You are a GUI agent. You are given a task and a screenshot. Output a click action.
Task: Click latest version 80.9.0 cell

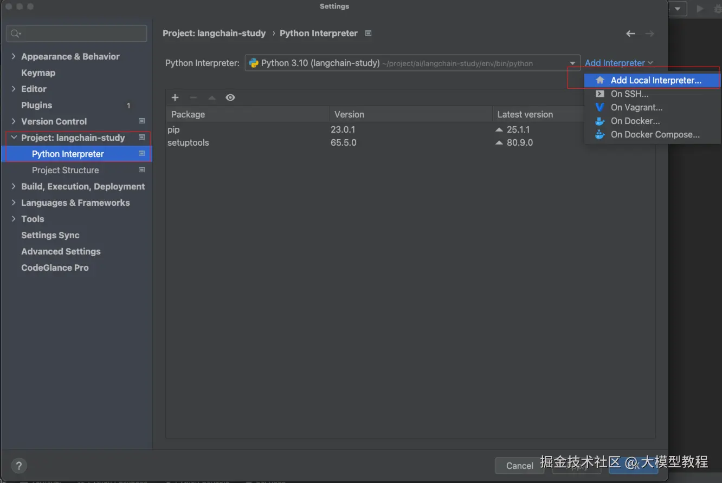click(x=520, y=143)
